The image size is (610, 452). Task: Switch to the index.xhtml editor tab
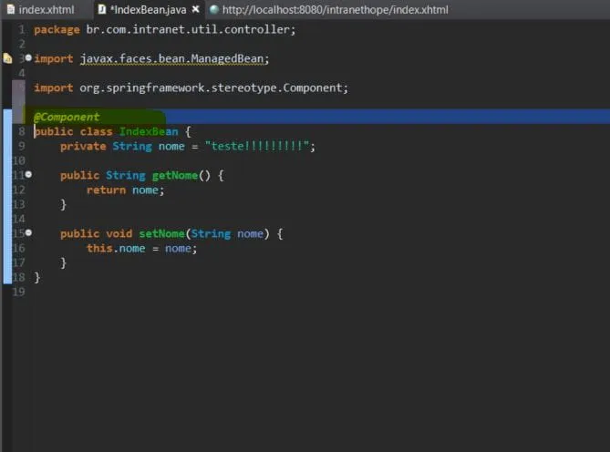point(41,10)
